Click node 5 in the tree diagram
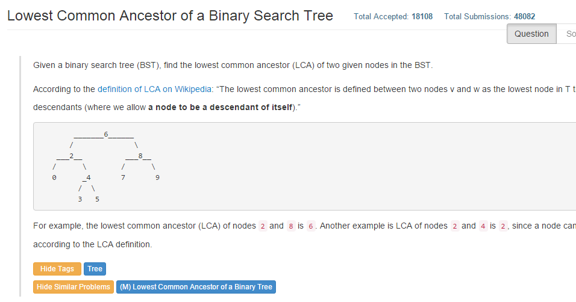This screenshot has height=302, width=576. (x=97, y=199)
